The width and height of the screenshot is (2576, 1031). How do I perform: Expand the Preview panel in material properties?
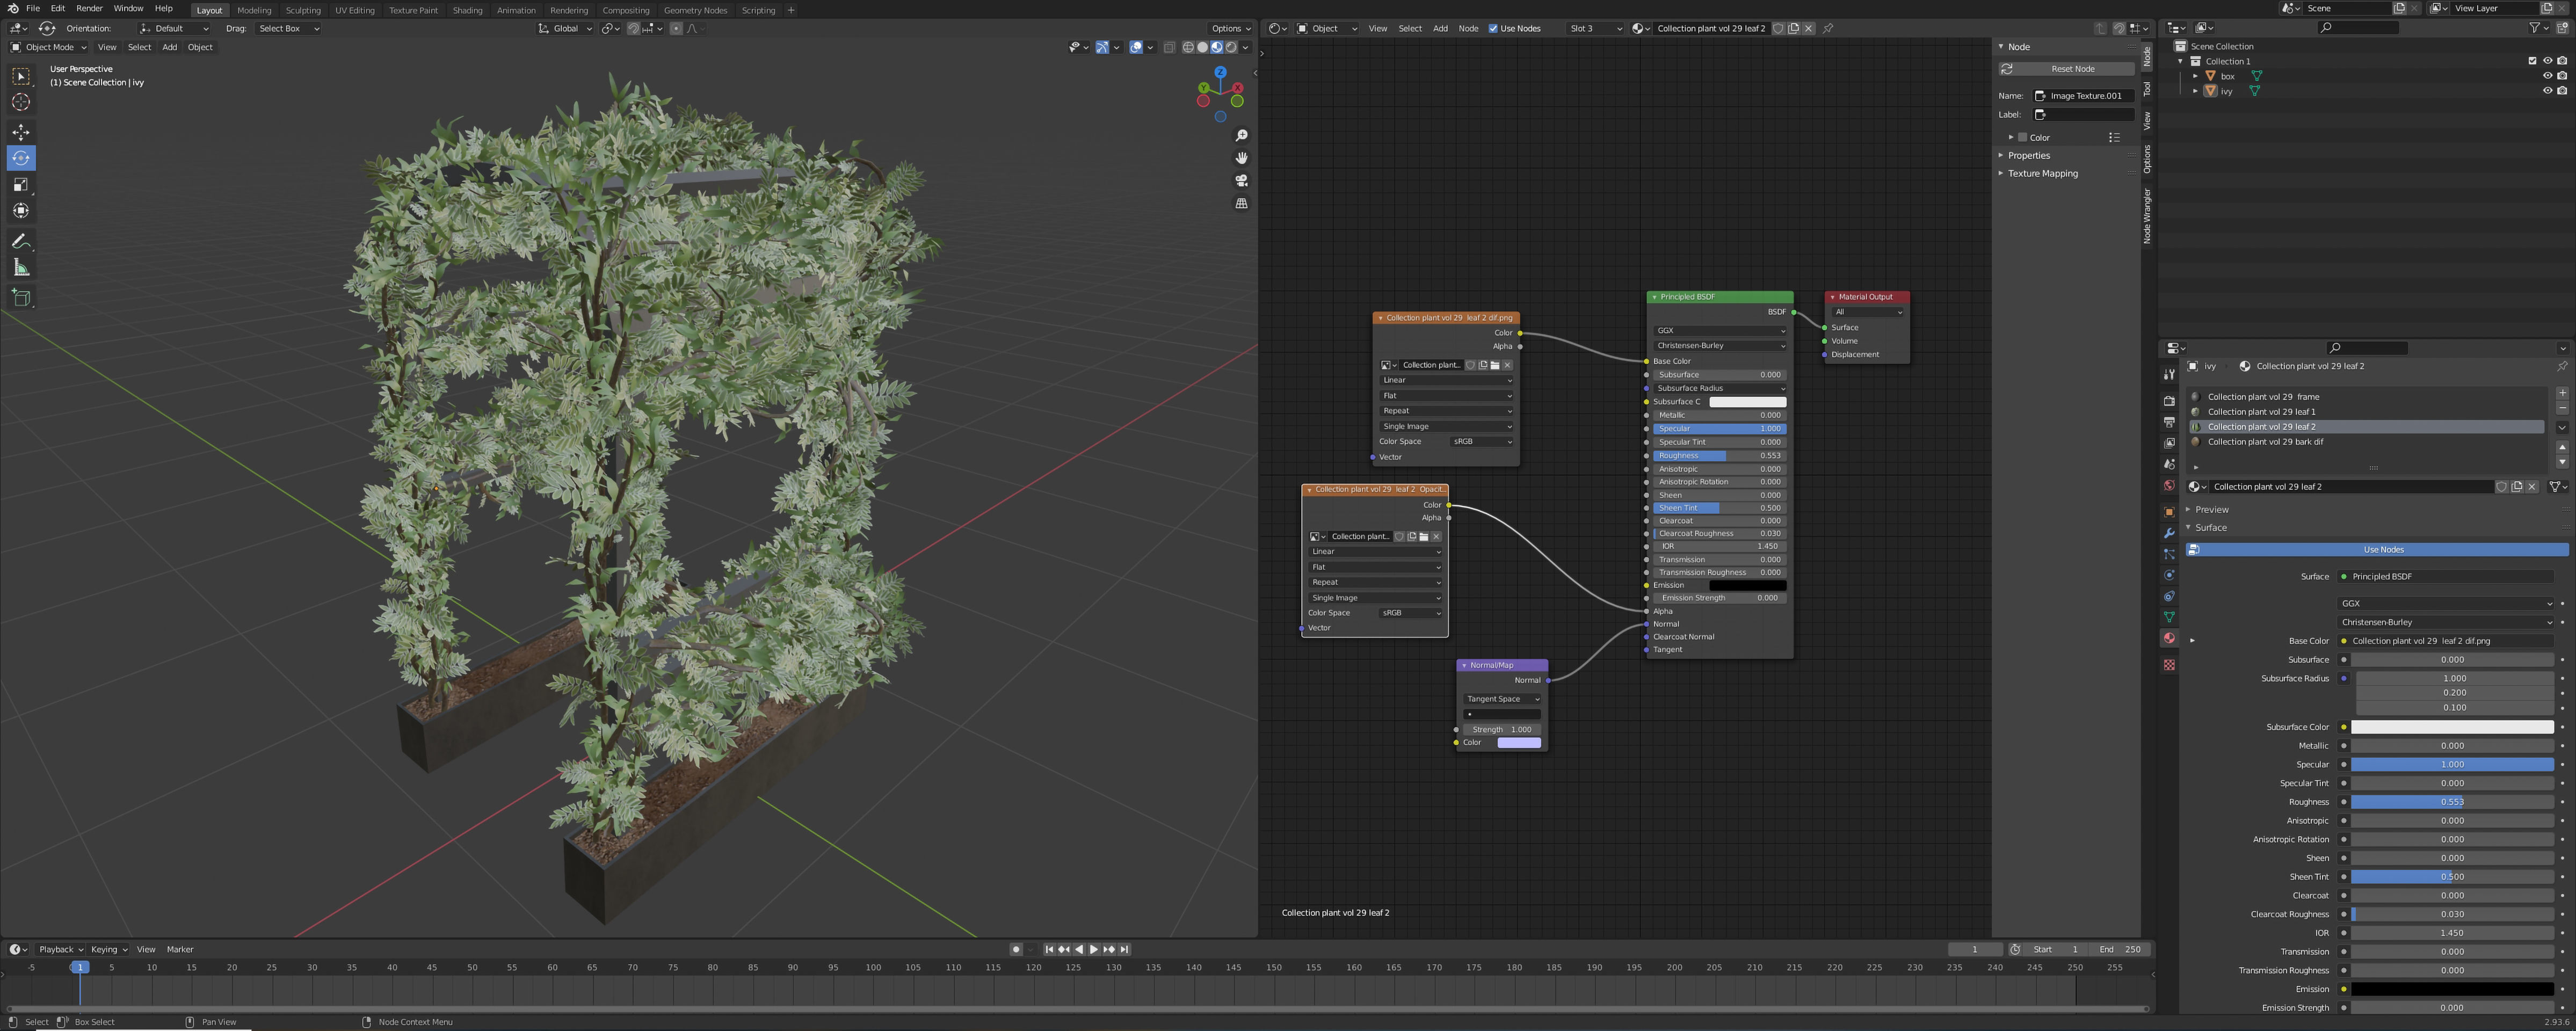(2211, 510)
